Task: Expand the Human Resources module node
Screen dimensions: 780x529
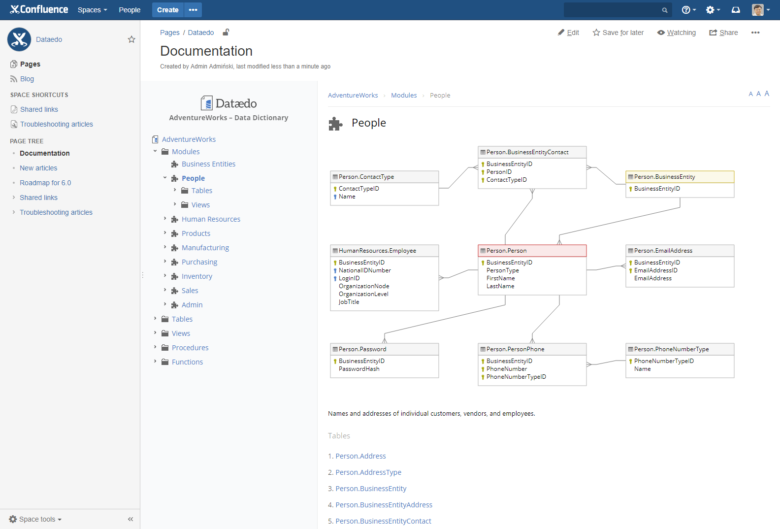Action: click(x=165, y=219)
